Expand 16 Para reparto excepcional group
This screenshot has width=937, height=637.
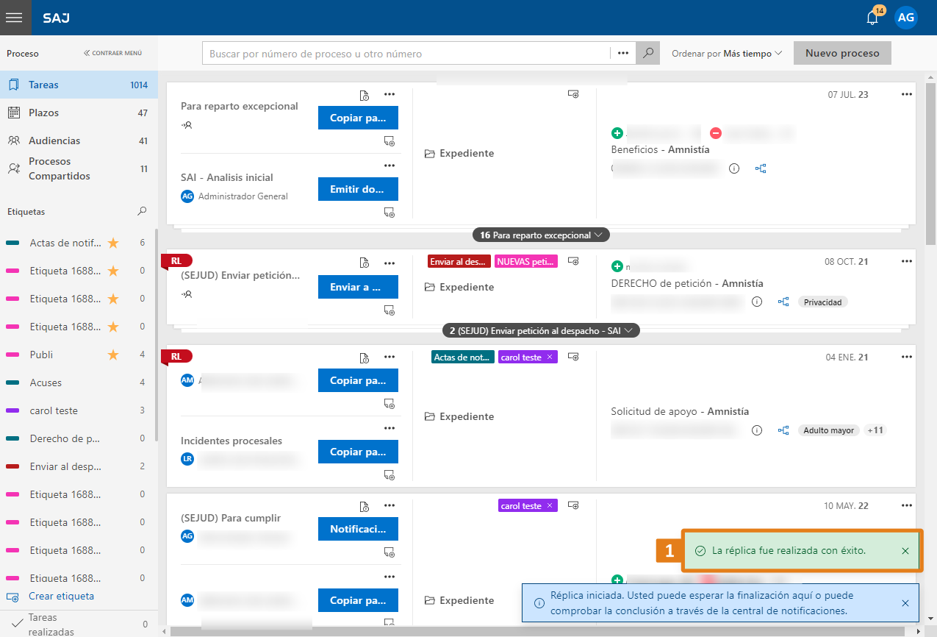(x=541, y=235)
